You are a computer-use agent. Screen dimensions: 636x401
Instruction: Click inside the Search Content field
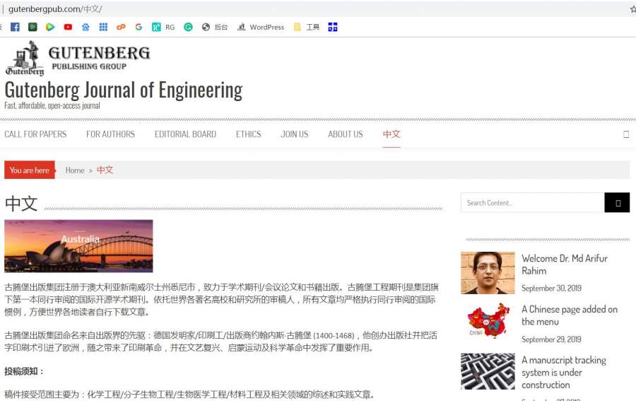[x=532, y=202]
